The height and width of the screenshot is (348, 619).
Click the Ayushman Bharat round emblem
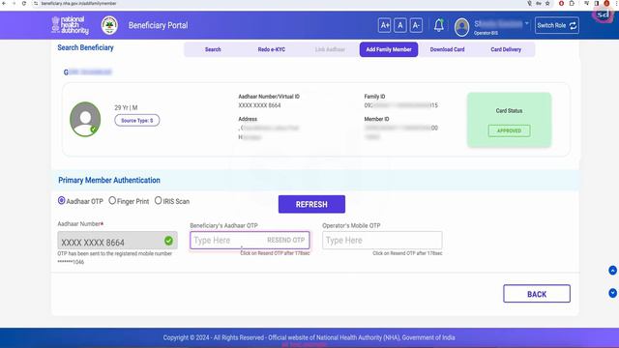point(109,25)
